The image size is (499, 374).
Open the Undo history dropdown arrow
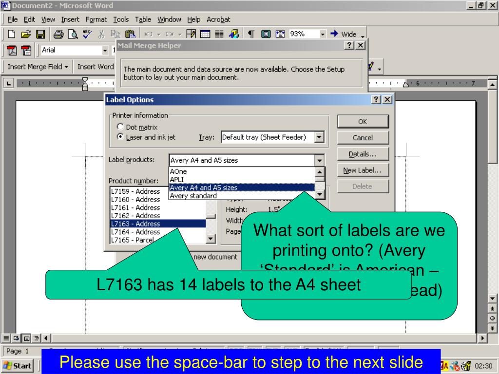[159, 35]
